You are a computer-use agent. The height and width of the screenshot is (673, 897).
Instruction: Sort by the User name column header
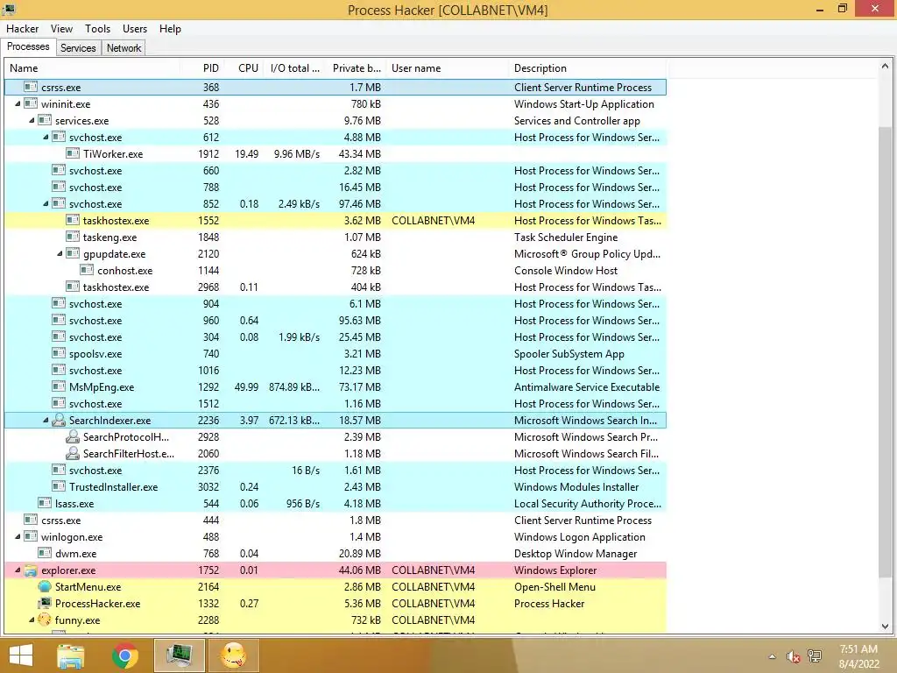point(448,68)
